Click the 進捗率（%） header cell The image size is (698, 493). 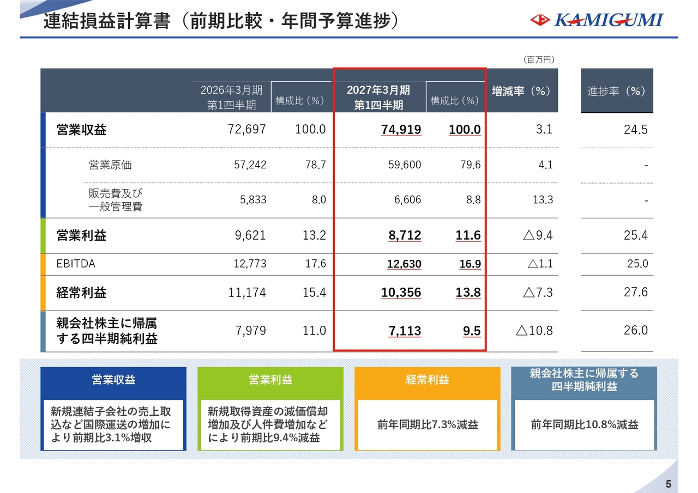[x=617, y=91]
